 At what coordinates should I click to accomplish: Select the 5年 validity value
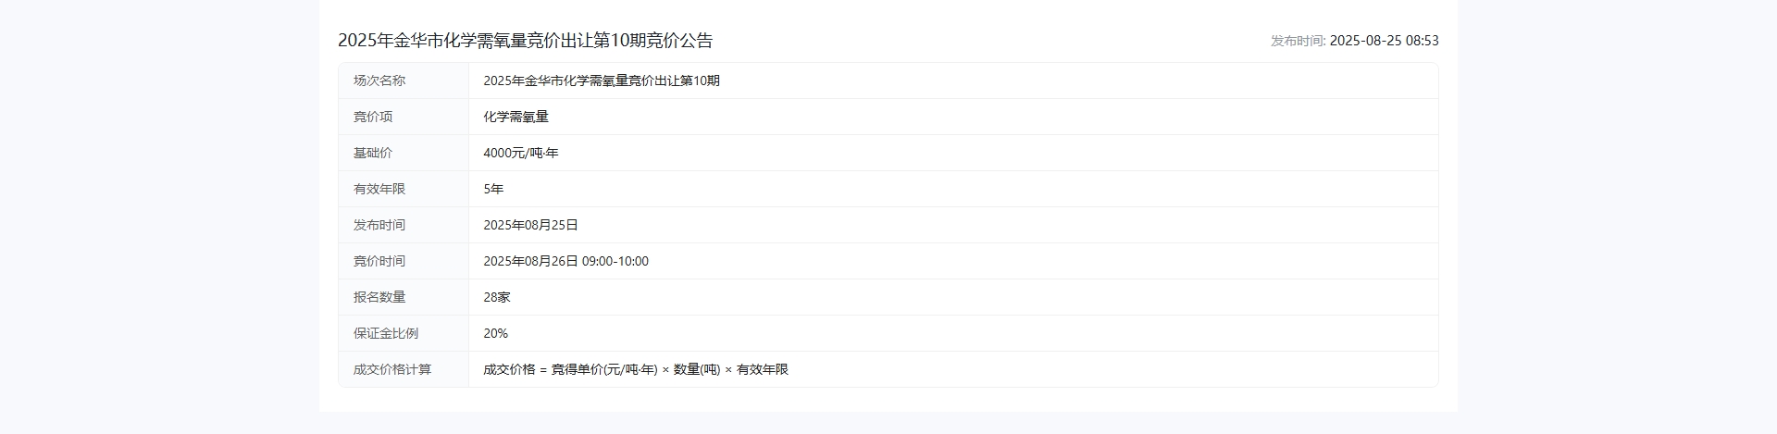[x=493, y=189]
